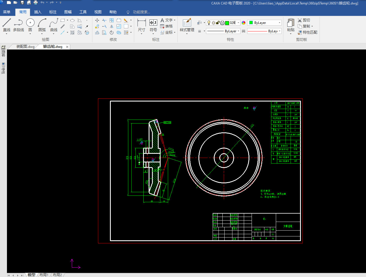Pick the 曲线 (Curve) tool
The width and height of the screenshot is (366, 277).
54,23
